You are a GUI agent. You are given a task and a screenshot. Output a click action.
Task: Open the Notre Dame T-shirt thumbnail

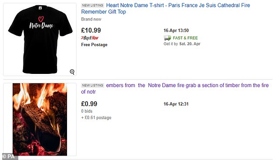click(x=40, y=40)
